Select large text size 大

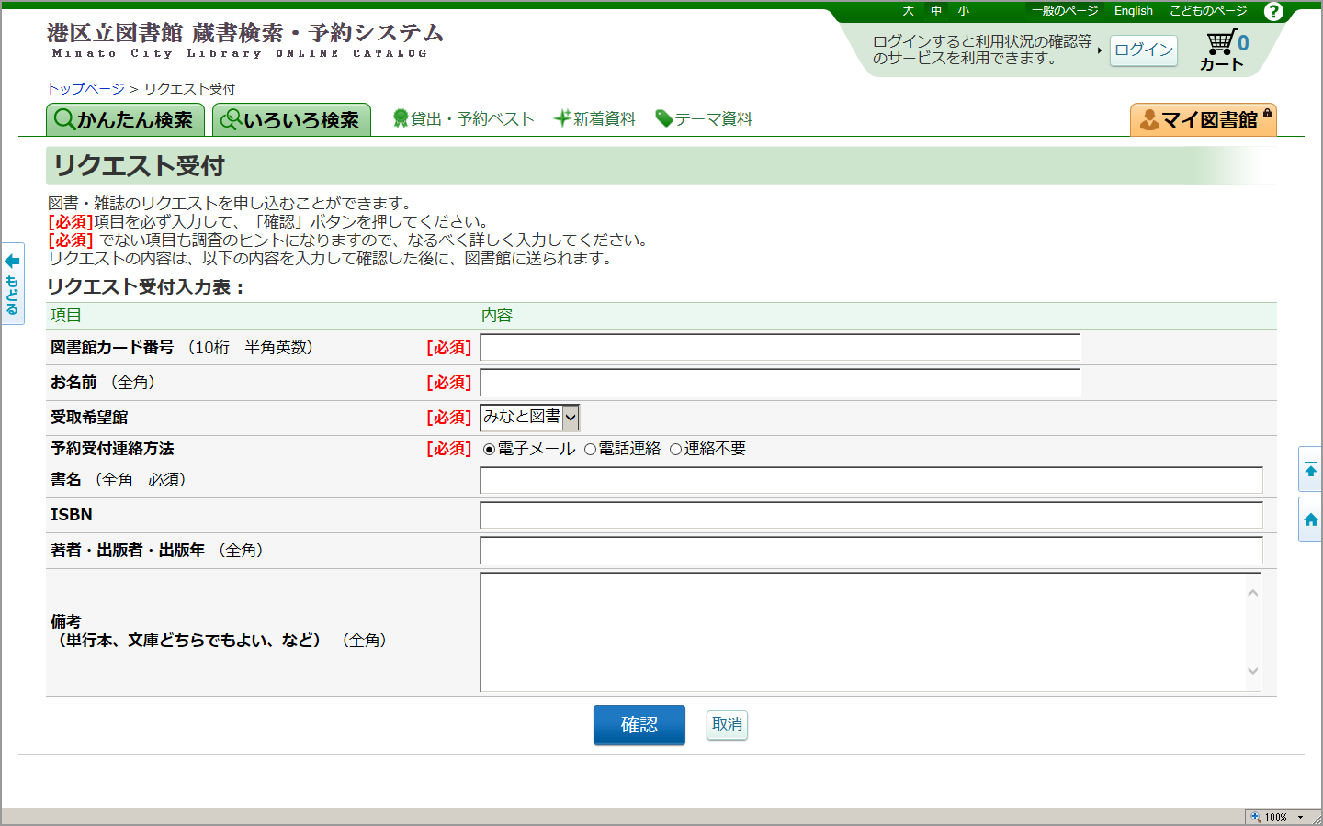(x=908, y=11)
